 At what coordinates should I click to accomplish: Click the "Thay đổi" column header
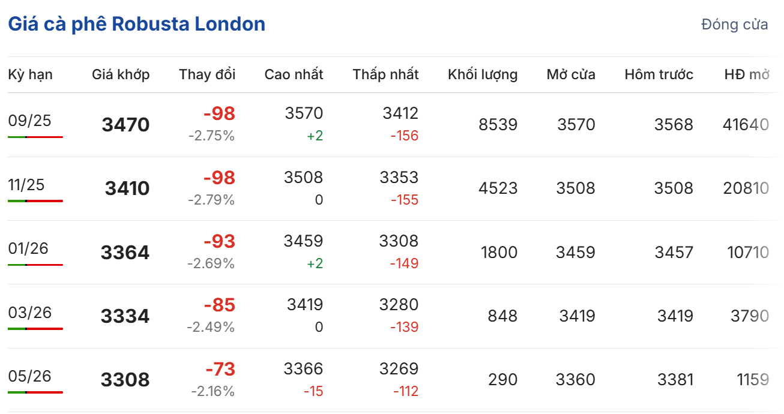[x=207, y=74]
